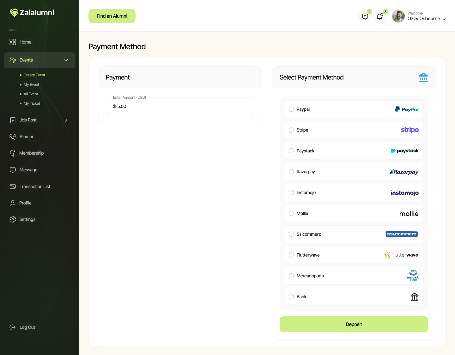Open My Ticket from Events menu
The height and width of the screenshot is (355, 455).
click(32, 103)
